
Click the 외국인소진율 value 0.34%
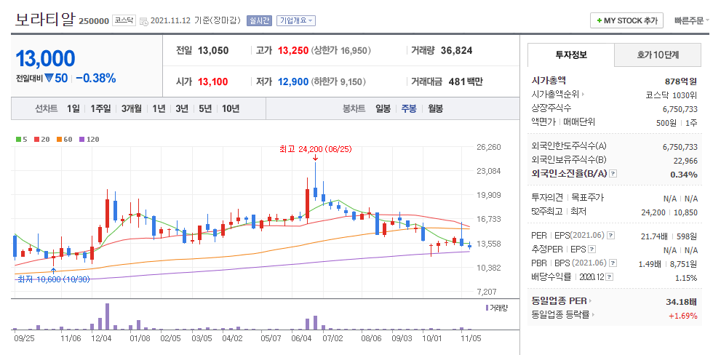(x=684, y=175)
